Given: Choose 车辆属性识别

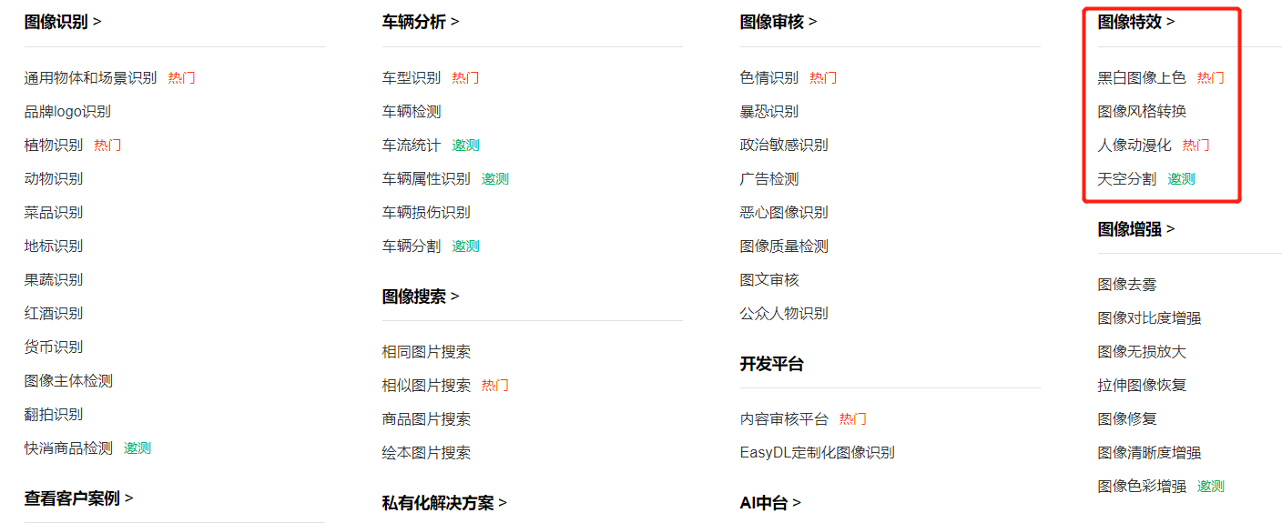Looking at the screenshot, I should [x=426, y=179].
